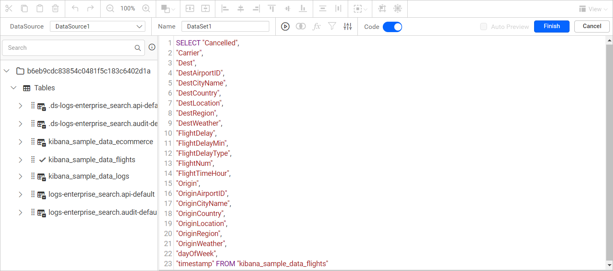Click the Parameters sliders icon

348,26
